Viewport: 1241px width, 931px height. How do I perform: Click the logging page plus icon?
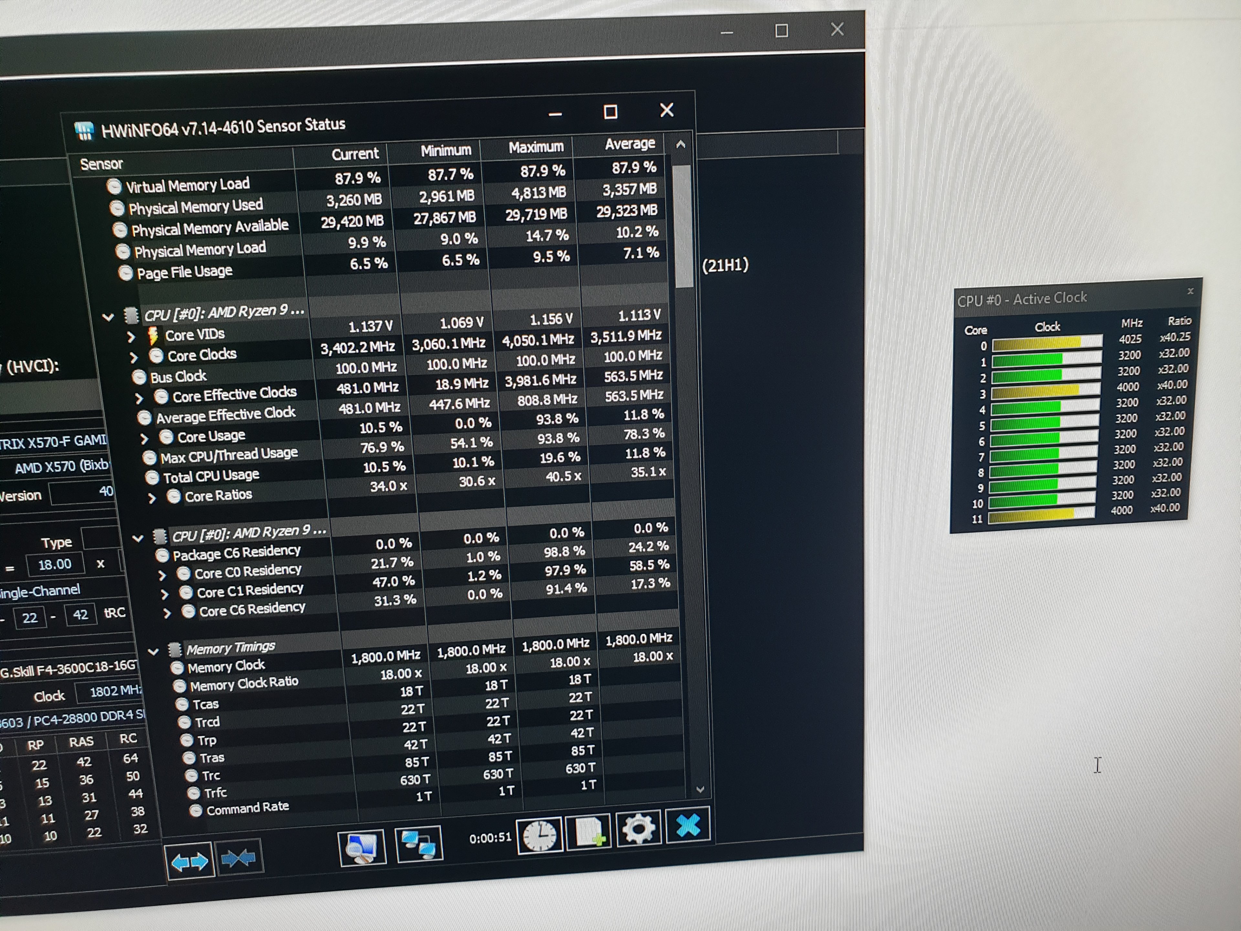(x=589, y=832)
